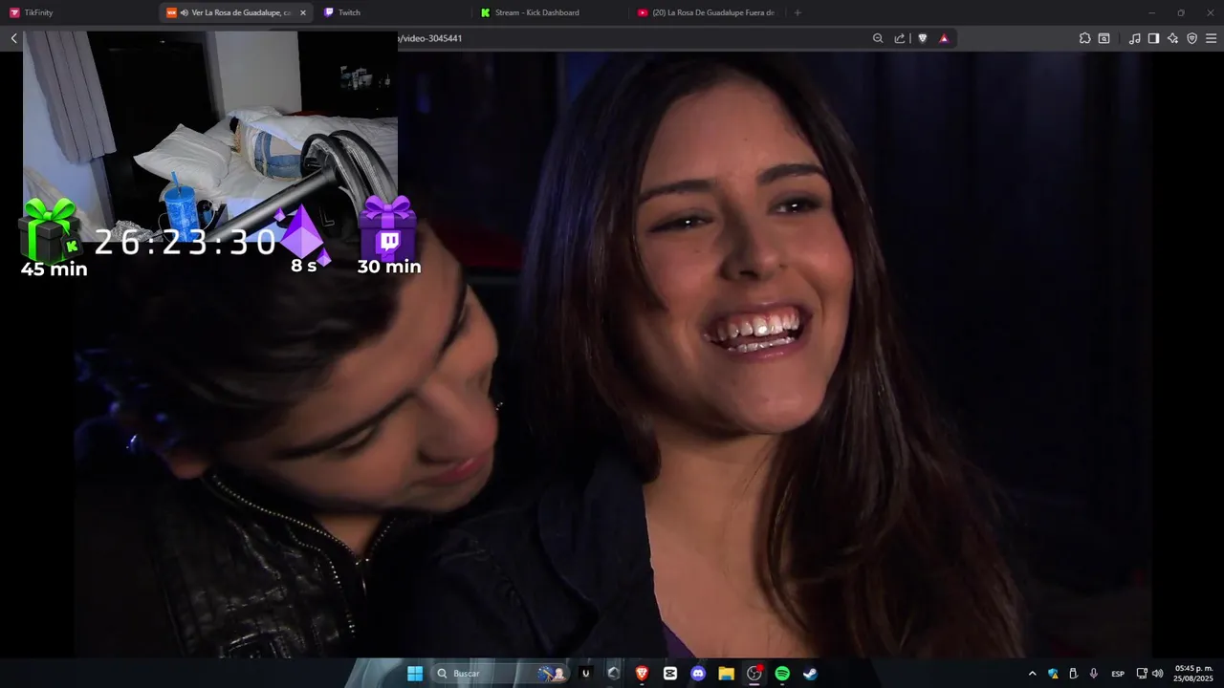This screenshot has height=688, width=1224.
Task: Open Brave VPN shield icon
Action: click(x=1191, y=38)
